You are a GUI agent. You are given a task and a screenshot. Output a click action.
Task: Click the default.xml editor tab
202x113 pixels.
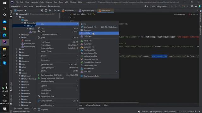click(x=105, y=11)
